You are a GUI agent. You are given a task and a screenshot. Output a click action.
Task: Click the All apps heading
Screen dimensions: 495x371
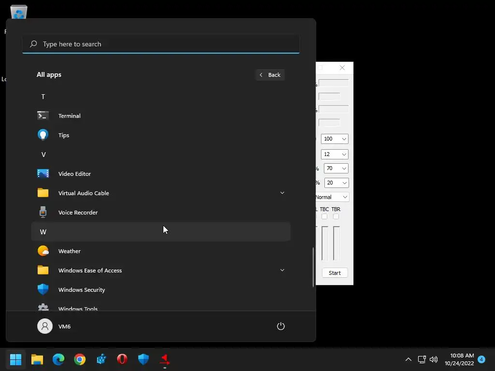(x=49, y=75)
